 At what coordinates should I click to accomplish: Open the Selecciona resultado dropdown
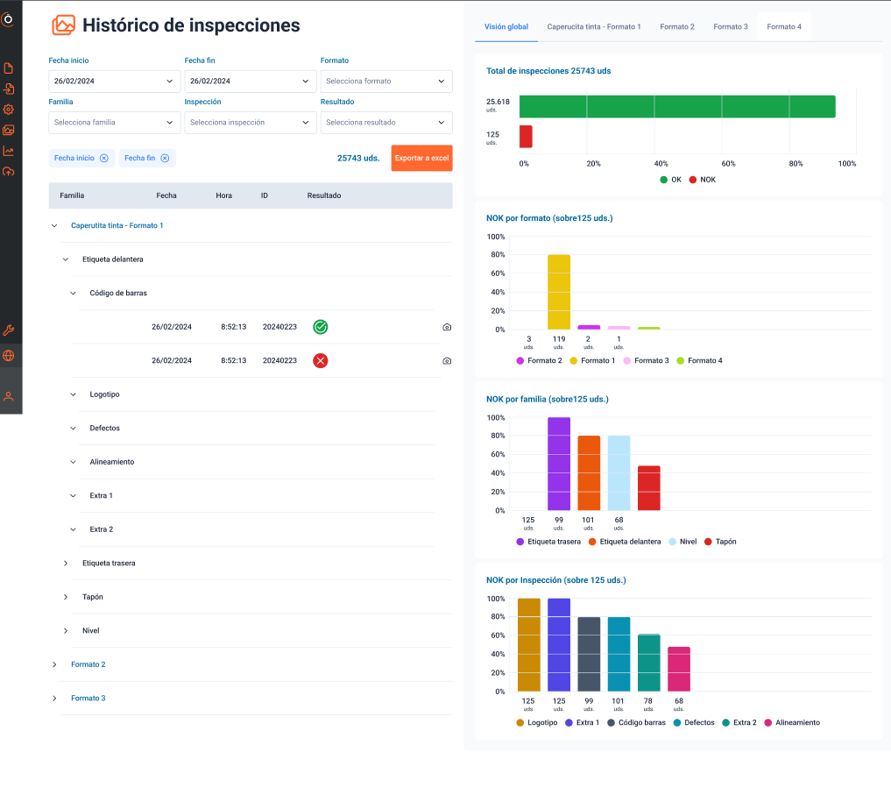tap(385, 123)
